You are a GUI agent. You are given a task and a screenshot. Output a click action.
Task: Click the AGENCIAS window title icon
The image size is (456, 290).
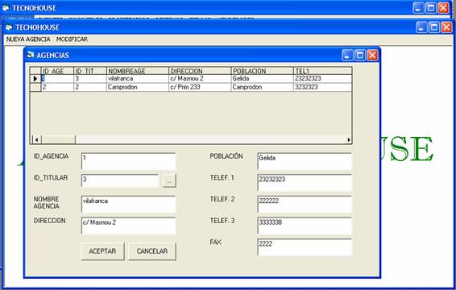31,55
